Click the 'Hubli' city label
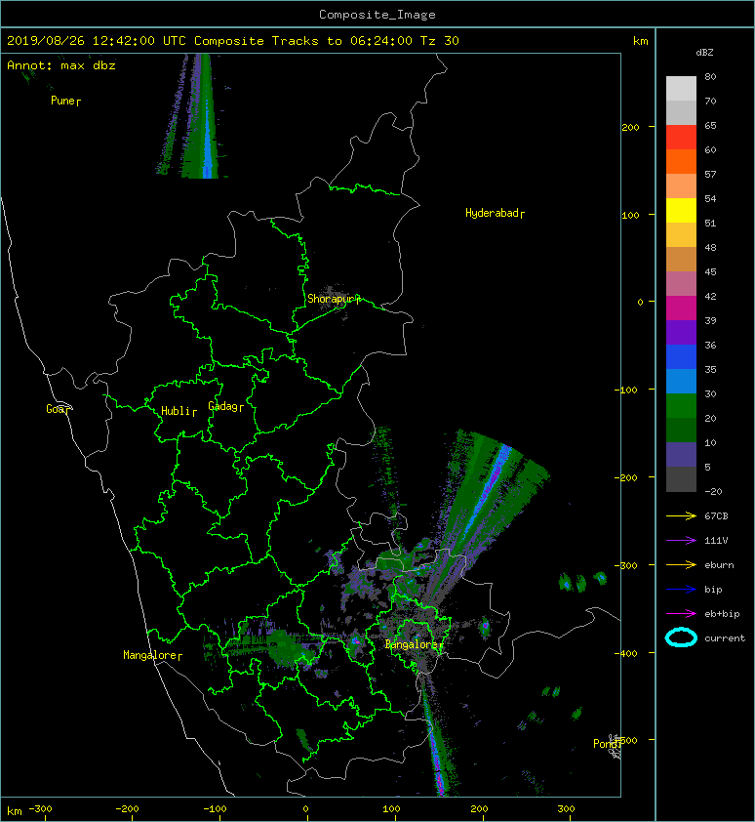755x822 pixels. [176, 411]
